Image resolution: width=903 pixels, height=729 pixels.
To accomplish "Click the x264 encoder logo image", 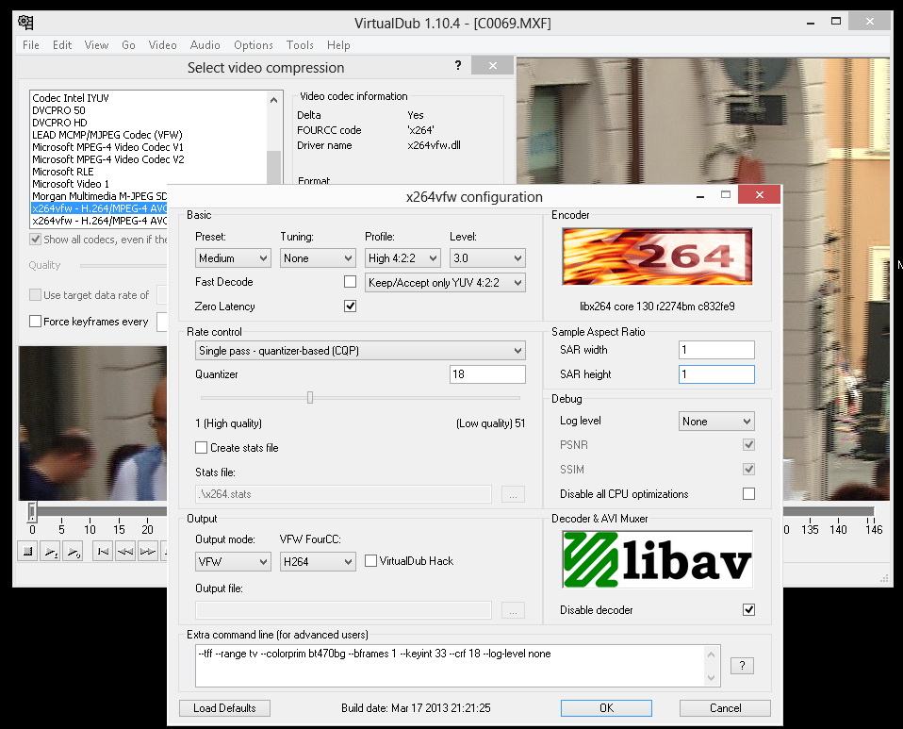I will point(657,257).
